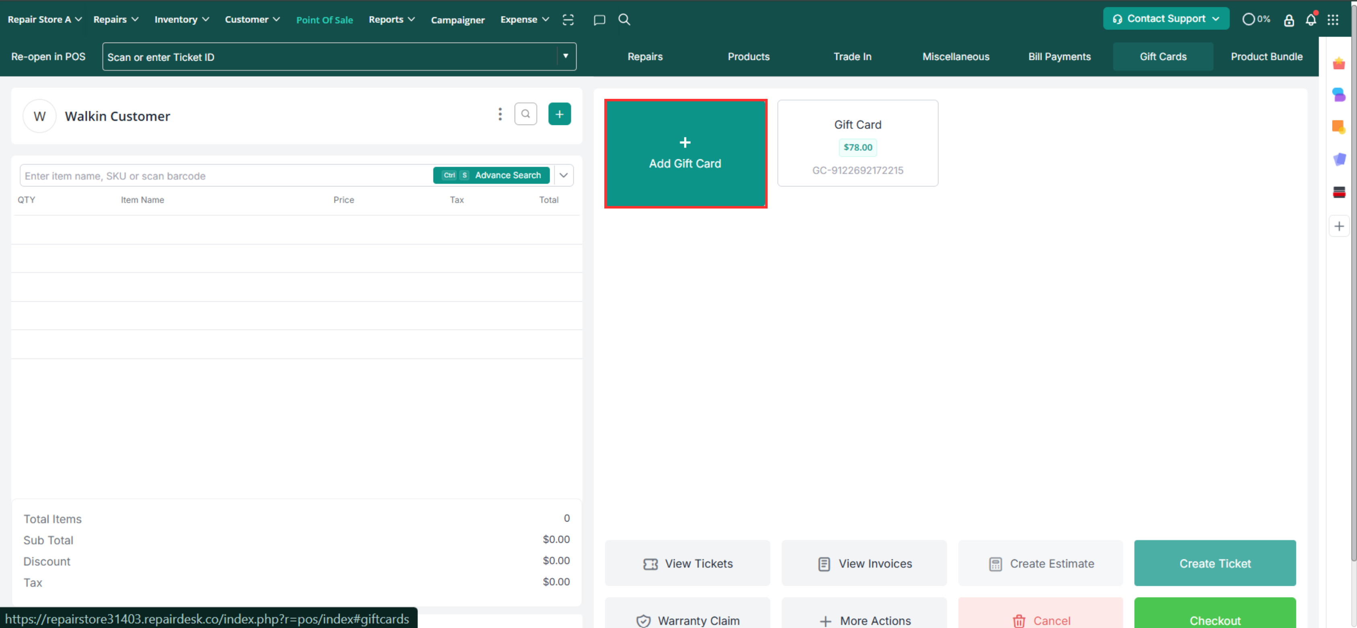Click the red-orange sidebar extension icon

[1339, 64]
